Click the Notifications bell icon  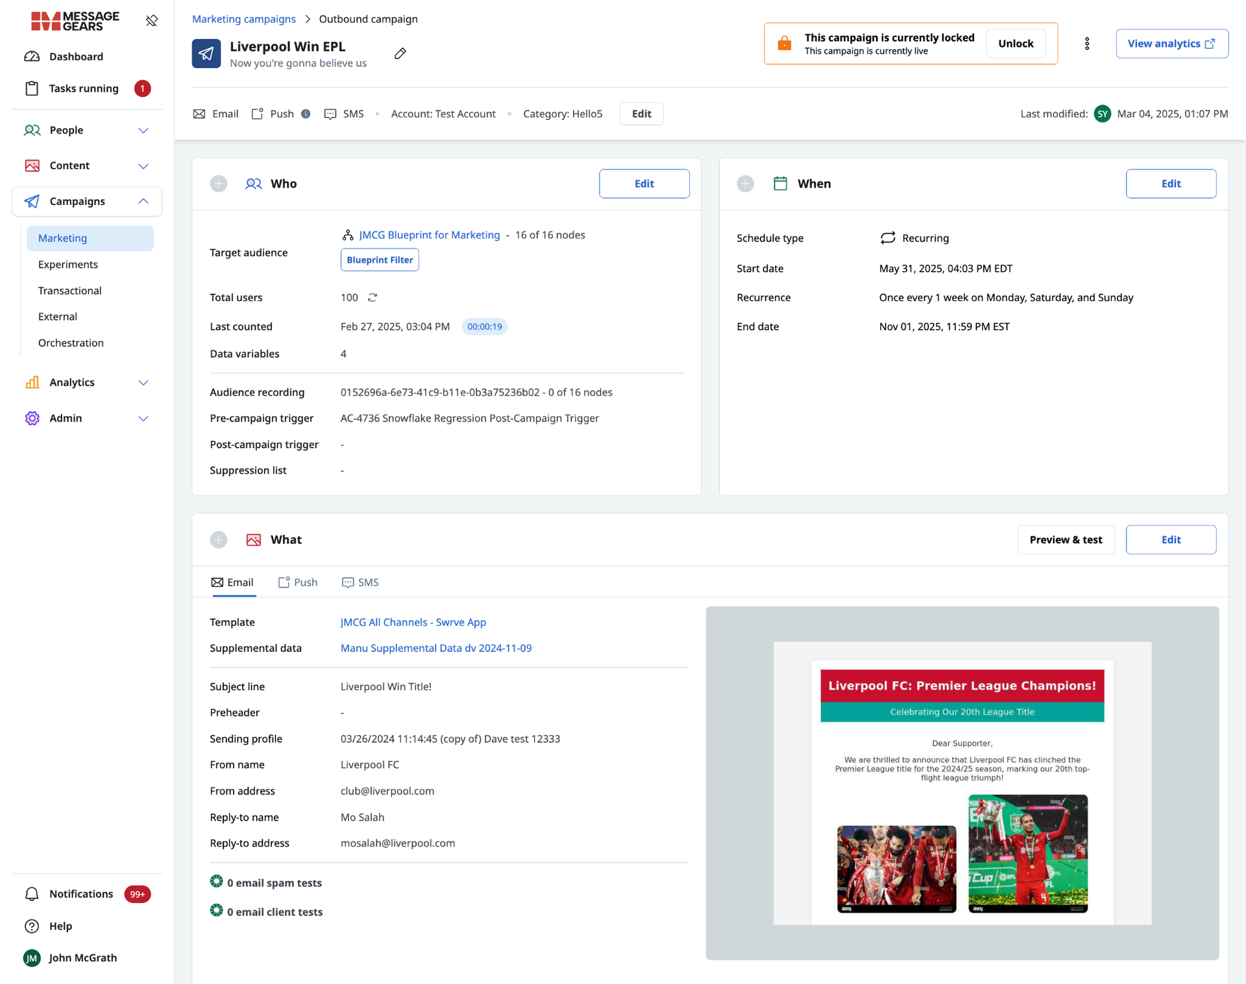coord(32,894)
